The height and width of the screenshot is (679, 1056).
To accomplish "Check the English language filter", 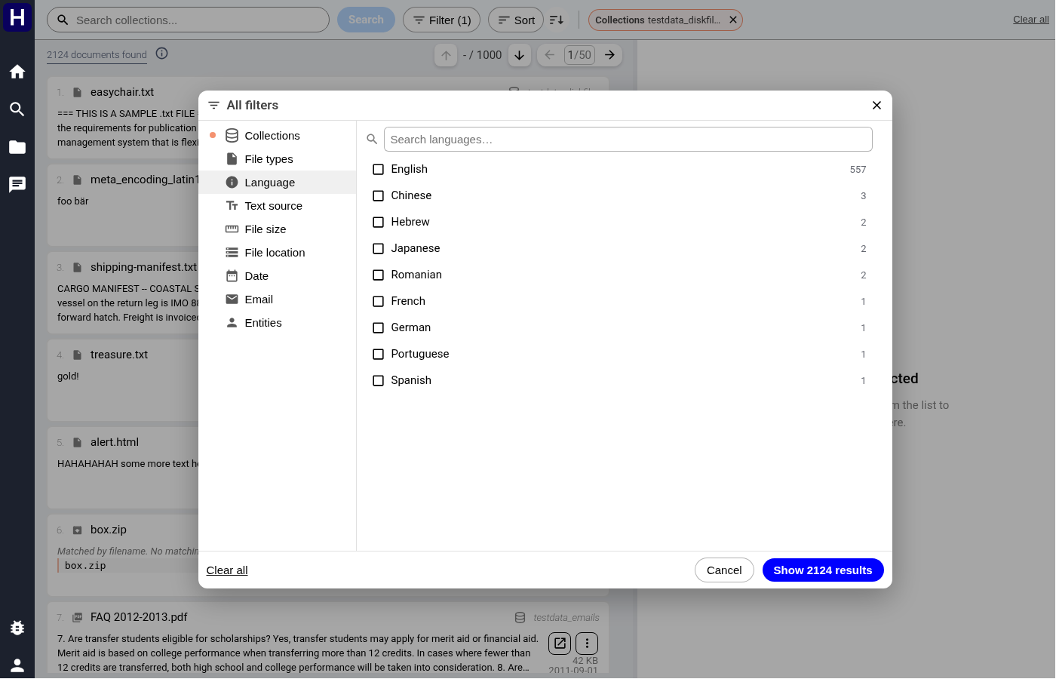I will pyautogui.click(x=379, y=170).
